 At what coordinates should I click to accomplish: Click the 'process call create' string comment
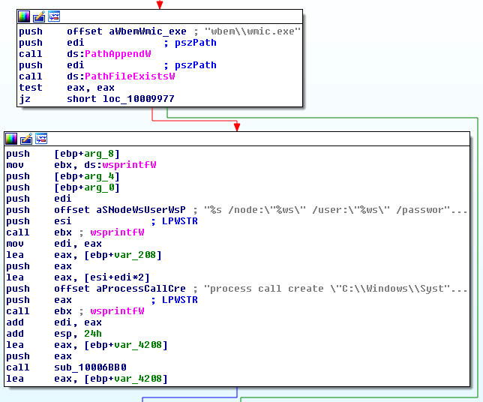336,289
